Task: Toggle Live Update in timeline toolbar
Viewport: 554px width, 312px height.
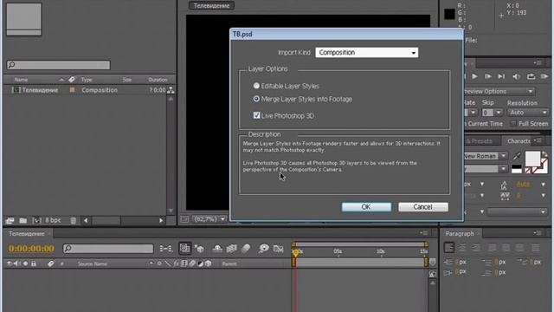Action: [x=184, y=249]
